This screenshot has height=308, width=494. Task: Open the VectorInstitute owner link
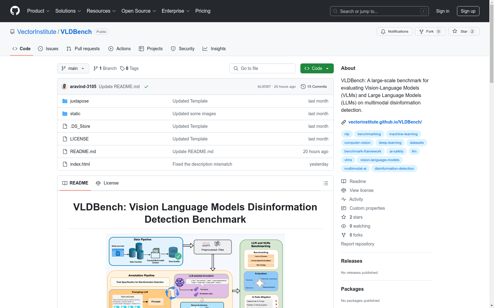pos(37,32)
